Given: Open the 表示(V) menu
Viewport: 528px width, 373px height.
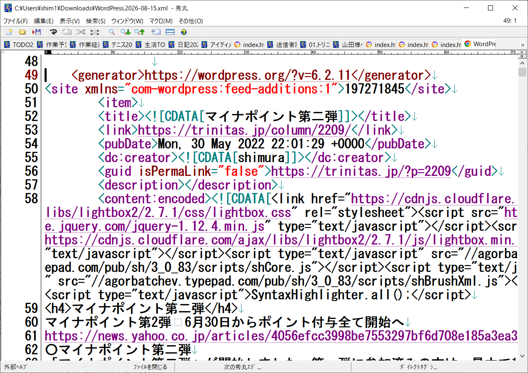Looking at the screenshot, I should (70, 21).
